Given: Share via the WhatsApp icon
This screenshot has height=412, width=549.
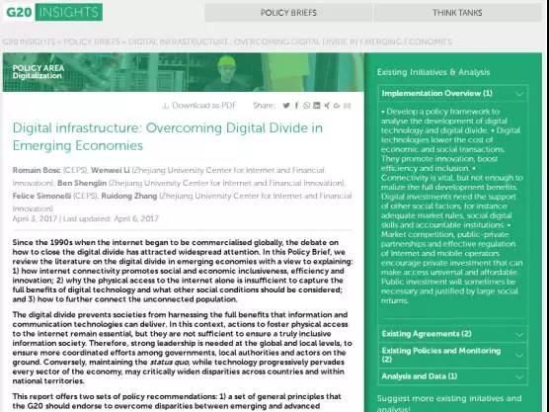Looking at the screenshot, I should point(307,106).
